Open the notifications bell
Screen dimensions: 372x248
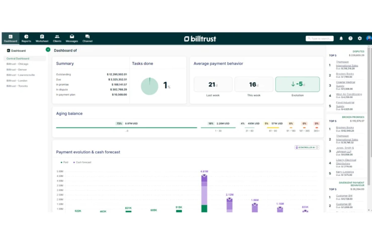pos(341,38)
